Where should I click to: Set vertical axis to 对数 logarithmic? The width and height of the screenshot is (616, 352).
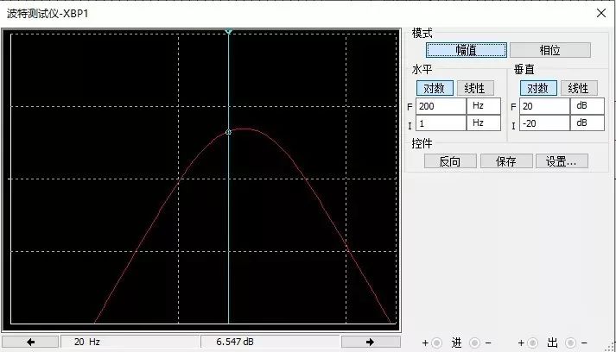[538, 88]
